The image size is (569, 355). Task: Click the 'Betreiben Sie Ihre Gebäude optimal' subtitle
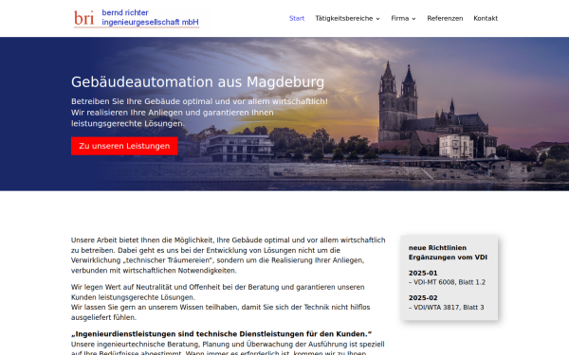coord(199,113)
